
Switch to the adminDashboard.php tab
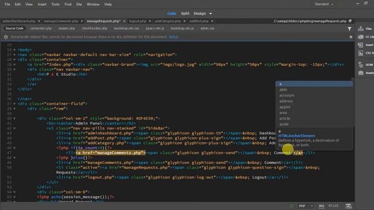click(x=19, y=21)
